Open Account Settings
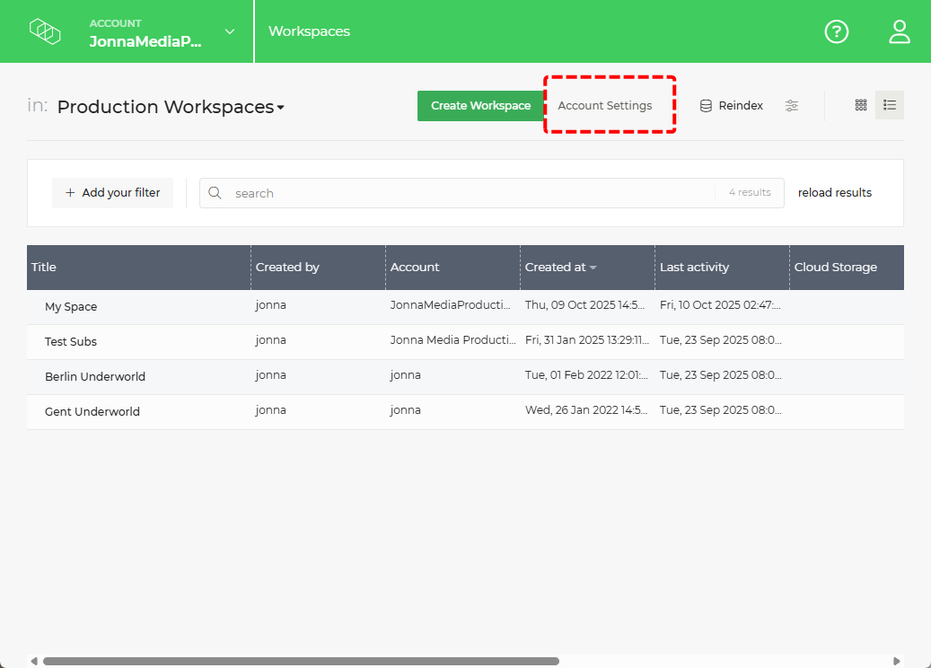Screen dimensions: 931x668 tap(604, 105)
